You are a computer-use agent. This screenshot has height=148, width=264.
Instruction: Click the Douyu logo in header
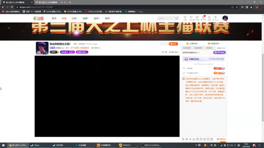(38, 18)
